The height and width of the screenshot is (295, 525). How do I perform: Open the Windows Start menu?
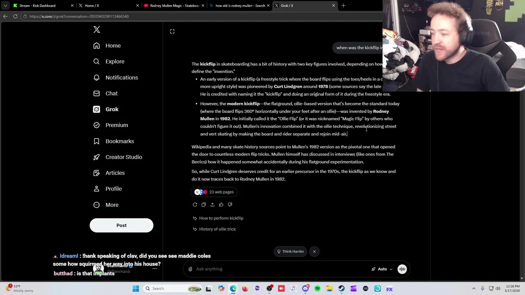136,288
